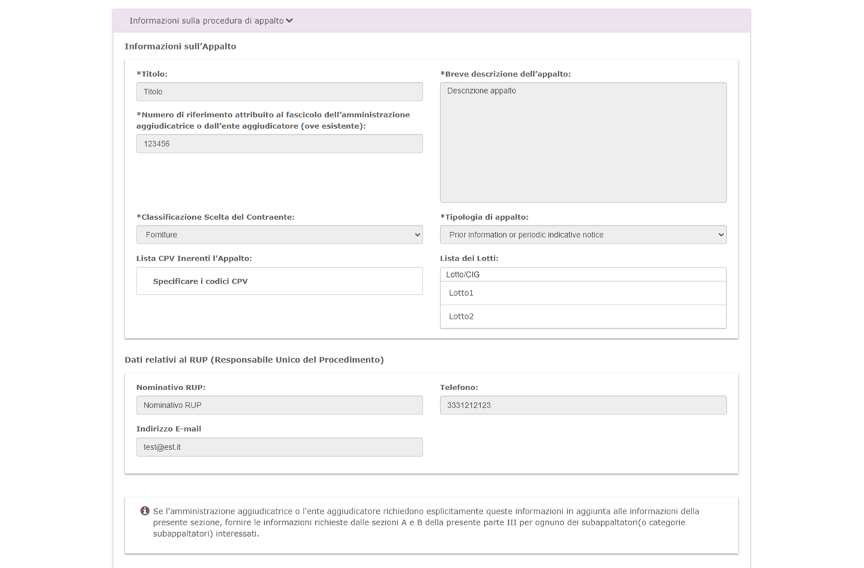Click the subappaltatori information notice text
This screenshot has height=568, width=864.
click(426, 523)
